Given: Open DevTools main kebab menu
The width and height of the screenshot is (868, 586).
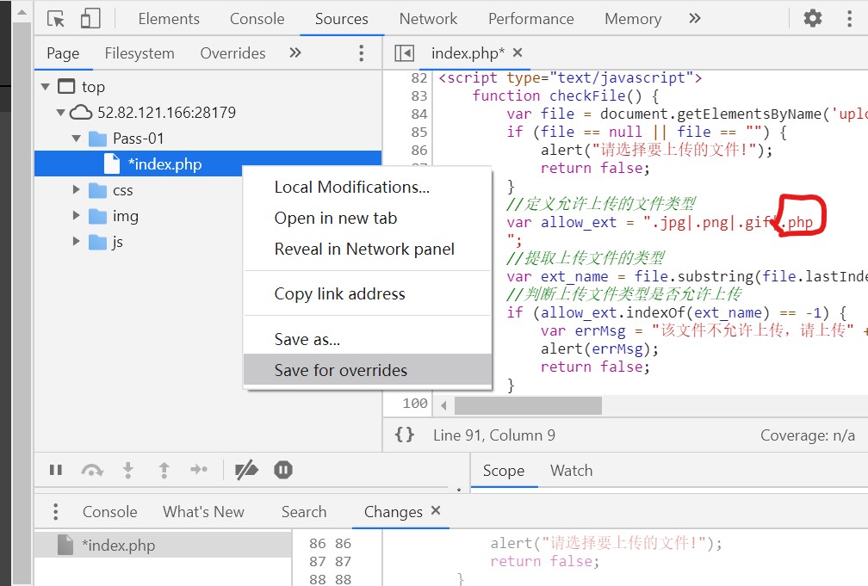Looking at the screenshot, I should (x=849, y=18).
